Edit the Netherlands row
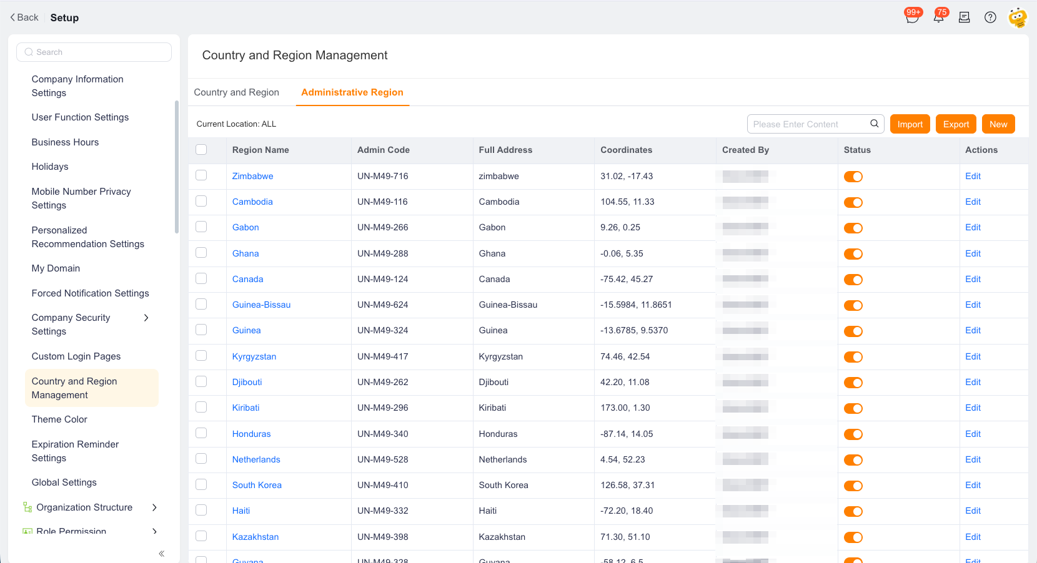Screen dimensions: 1037x563 pyautogui.click(x=973, y=459)
